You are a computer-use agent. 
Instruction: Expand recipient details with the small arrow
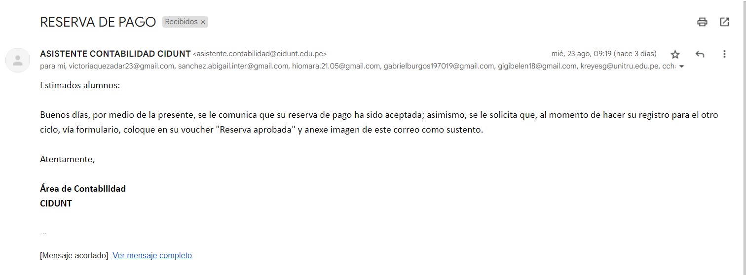[x=682, y=67]
